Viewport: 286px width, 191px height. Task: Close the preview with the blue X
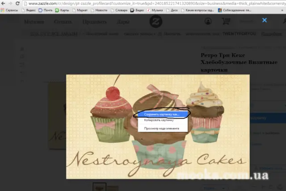(265, 20)
